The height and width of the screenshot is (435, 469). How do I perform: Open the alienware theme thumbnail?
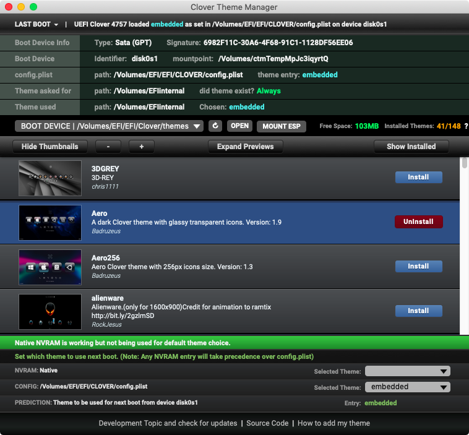[50, 312]
